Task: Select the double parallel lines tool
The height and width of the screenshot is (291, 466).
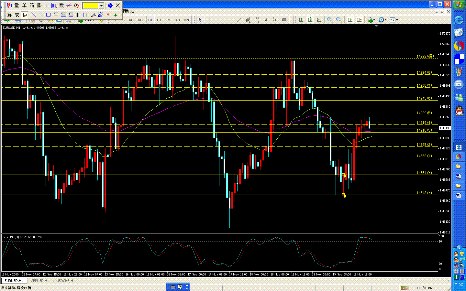Action: pos(41,15)
